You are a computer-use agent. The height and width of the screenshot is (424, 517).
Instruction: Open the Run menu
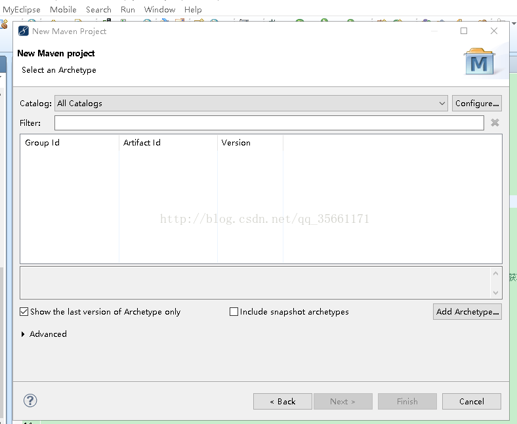click(127, 10)
